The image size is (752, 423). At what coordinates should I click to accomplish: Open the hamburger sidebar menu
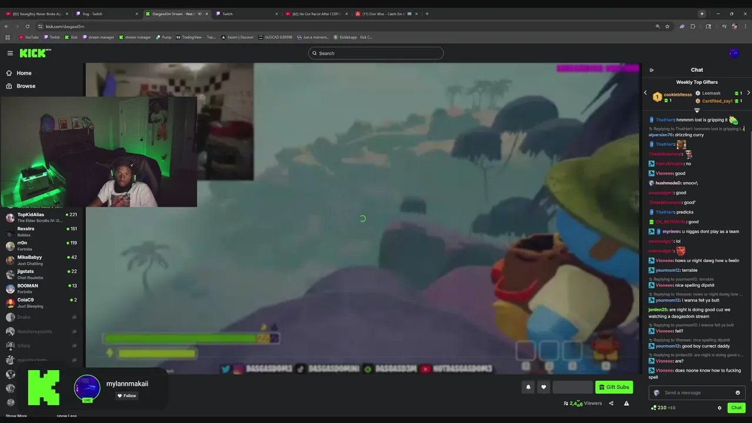click(10, 53)
